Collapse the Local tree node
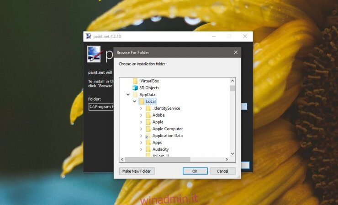Image resolution: width=338 pixels, height=205 pixels. coord(134,102)
